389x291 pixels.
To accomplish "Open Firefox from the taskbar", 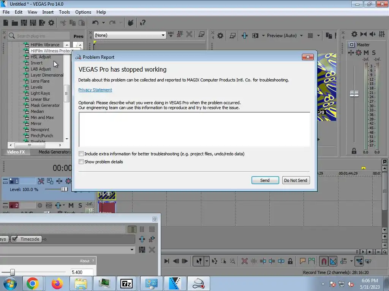I will (57, 283).
